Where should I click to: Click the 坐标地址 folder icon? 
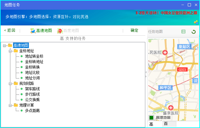[16, 51]
